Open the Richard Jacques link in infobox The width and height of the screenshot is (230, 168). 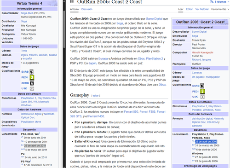[x=201, y=60]
